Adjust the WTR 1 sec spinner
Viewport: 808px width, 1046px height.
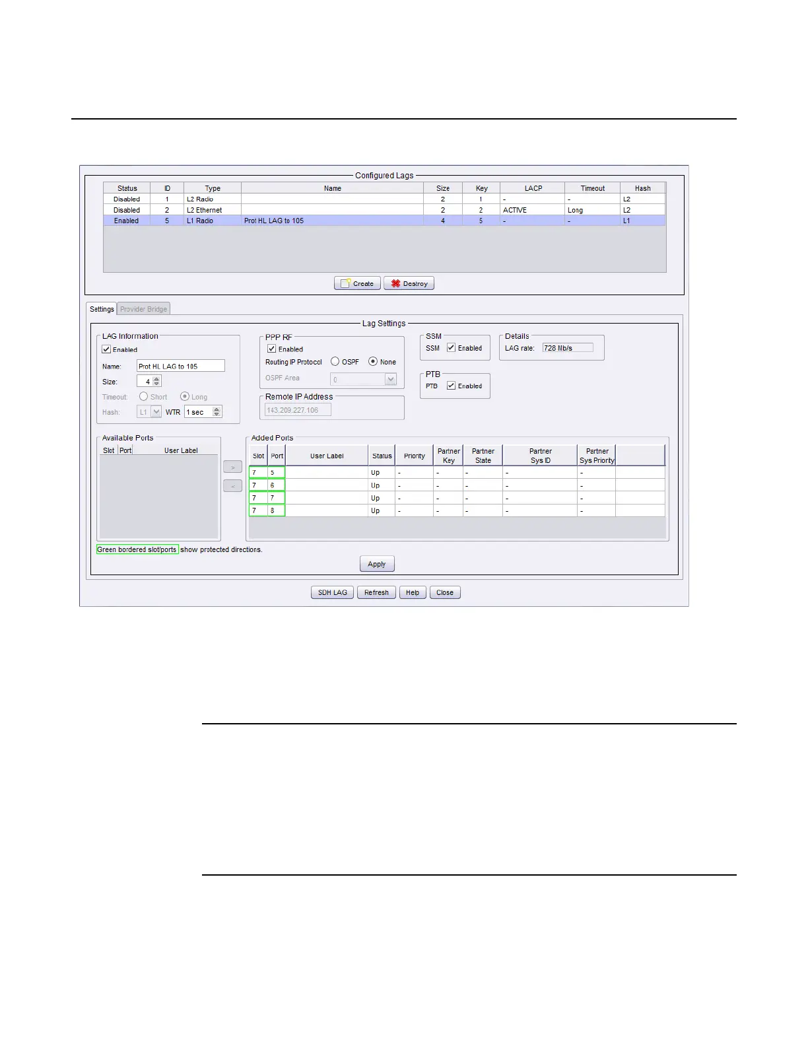pyautogui.click(x=203, y=411)
